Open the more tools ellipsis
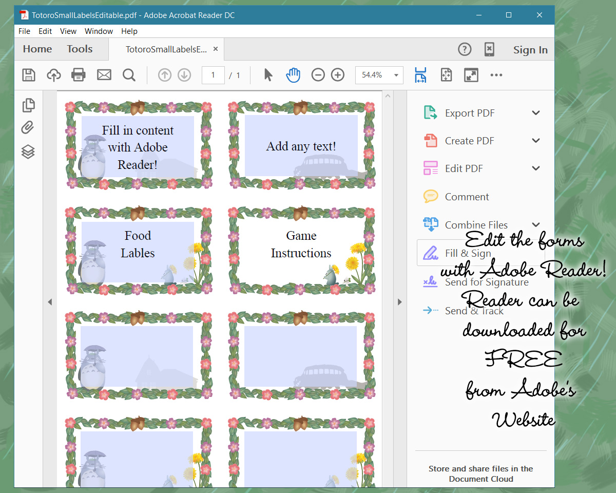 [496, 75]
